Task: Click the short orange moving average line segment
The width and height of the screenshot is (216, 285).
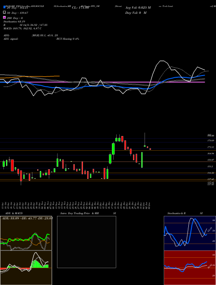Action: tap(30, 77)
